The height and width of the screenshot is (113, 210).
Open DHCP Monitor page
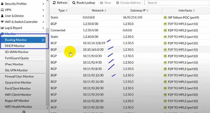tap(15, 46)
